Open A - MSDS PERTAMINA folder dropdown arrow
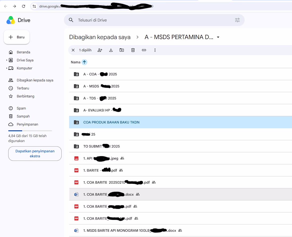Screen dimensions: 292x237 coord(218,37)
